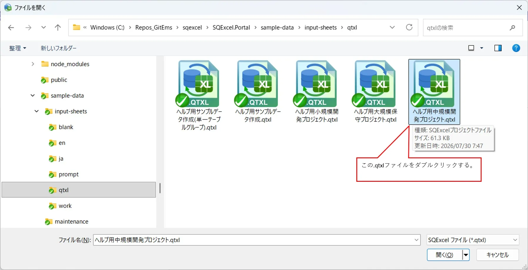The image size is (528, 270).
Task: Open the address bar history dropdown
Action: coord(392,27)
